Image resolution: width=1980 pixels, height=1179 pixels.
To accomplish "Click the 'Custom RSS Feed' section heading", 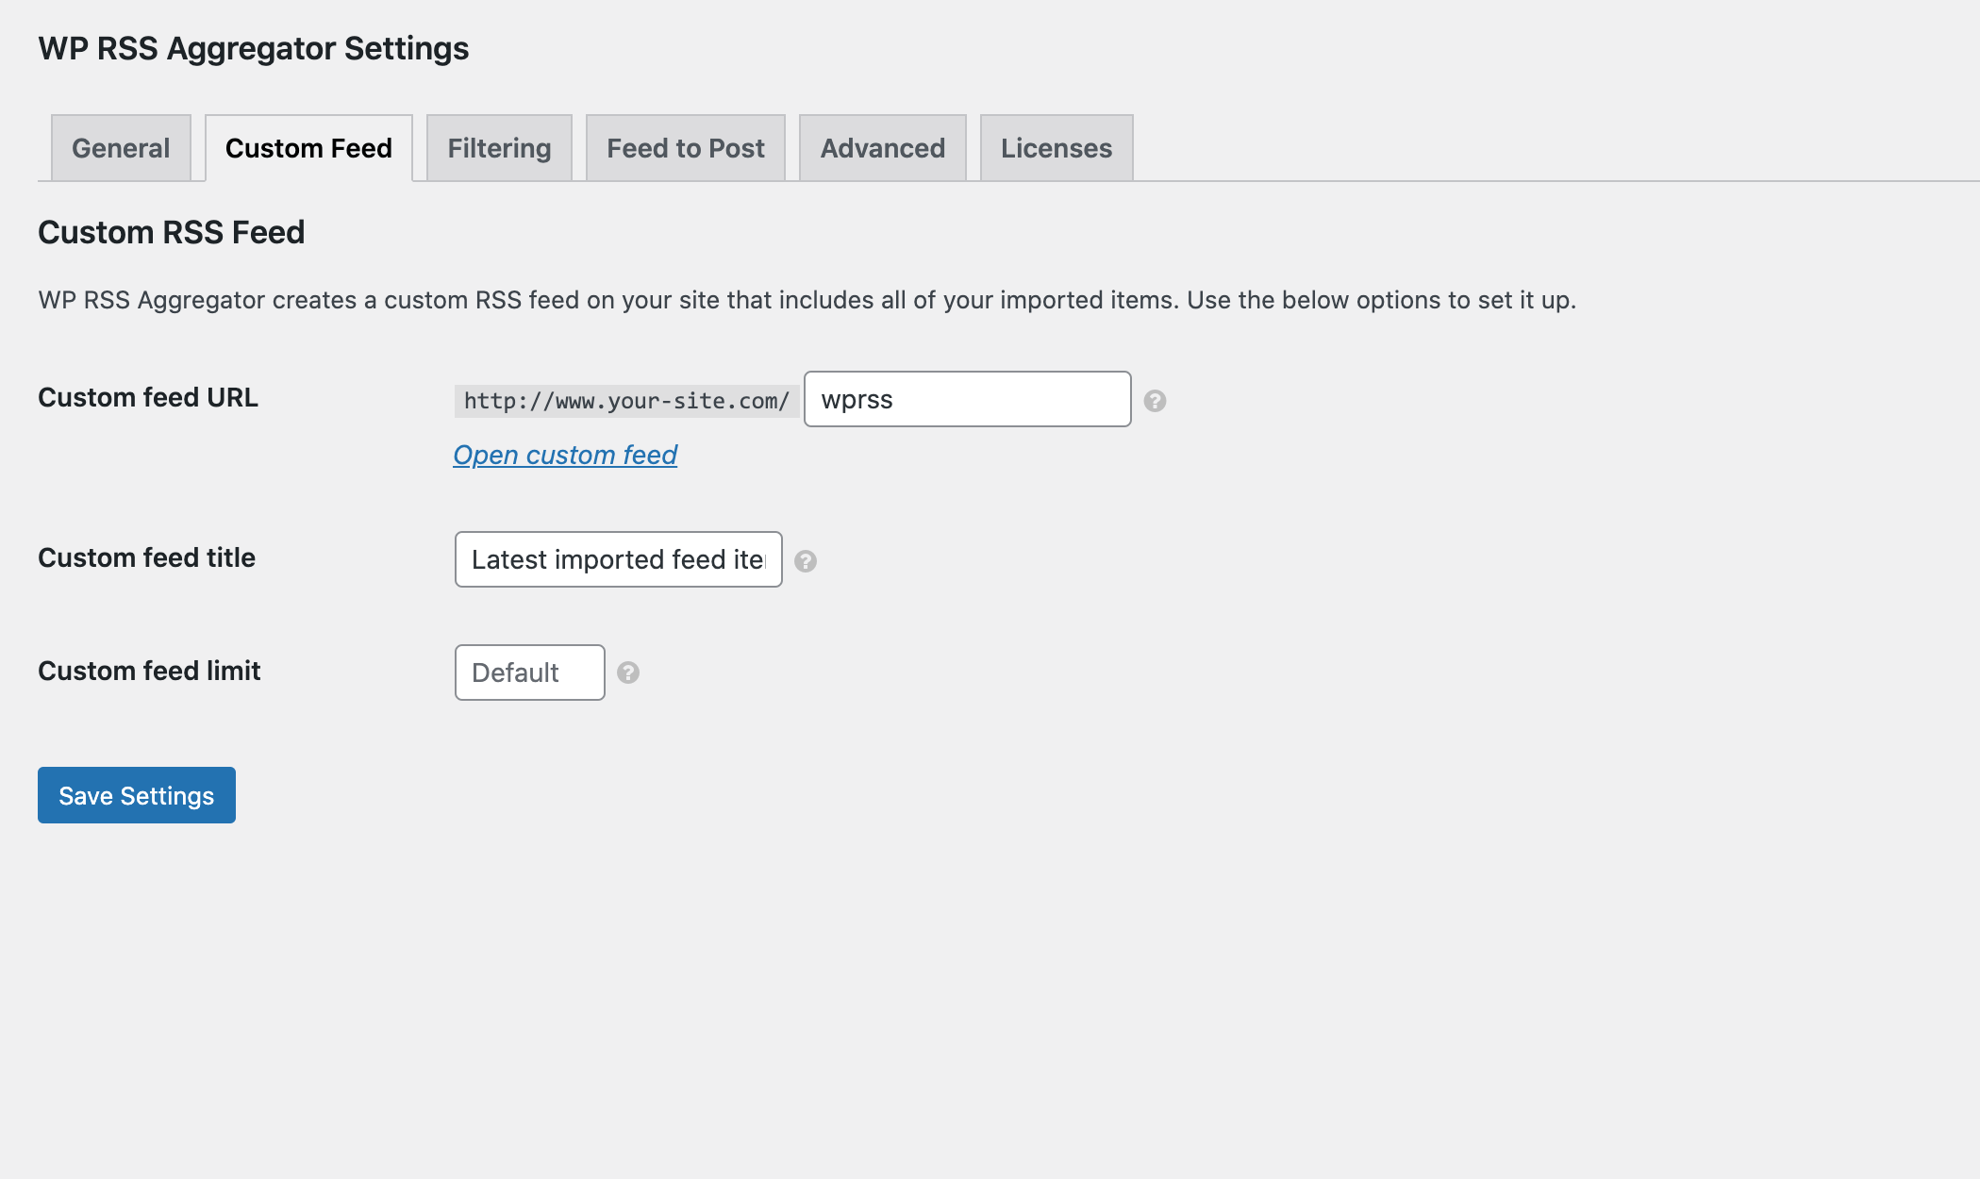I will click(x=171, y=232).
